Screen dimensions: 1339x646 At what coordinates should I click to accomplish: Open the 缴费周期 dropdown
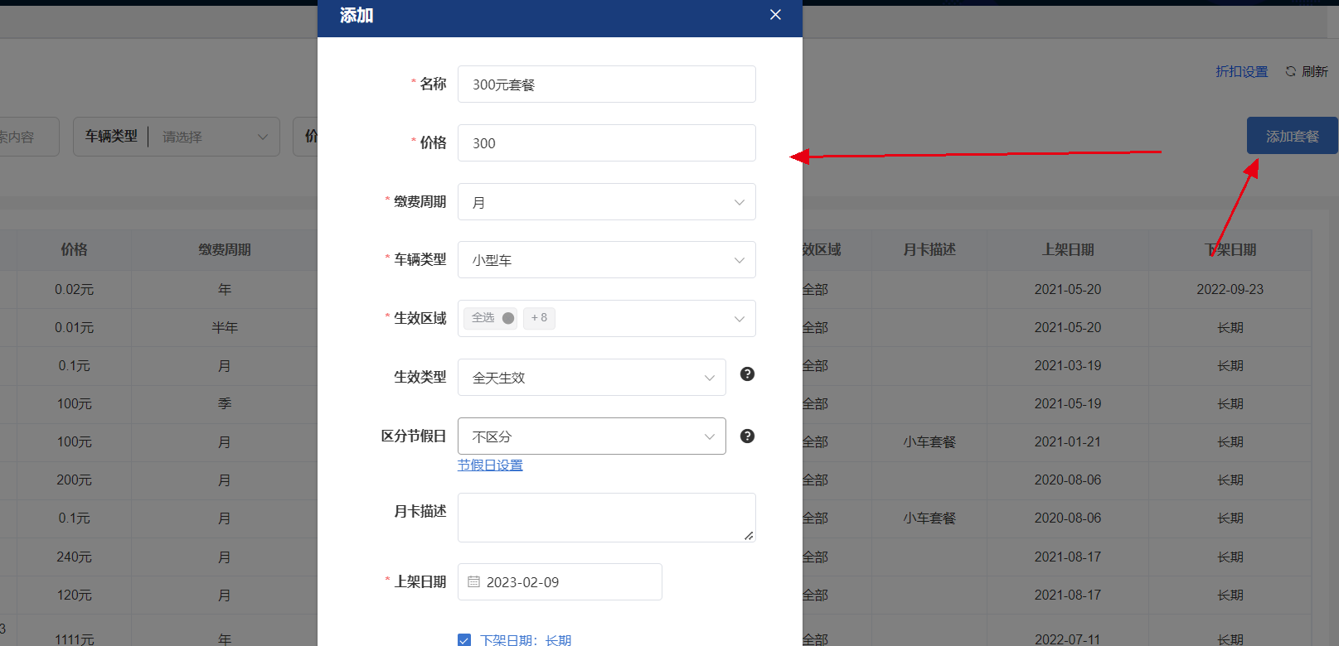[x=607, y=202]
